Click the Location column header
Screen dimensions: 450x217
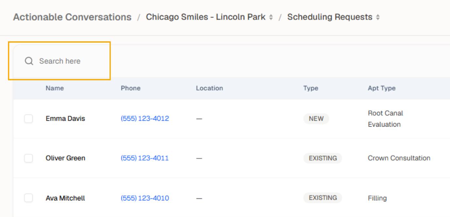(209, 88)
